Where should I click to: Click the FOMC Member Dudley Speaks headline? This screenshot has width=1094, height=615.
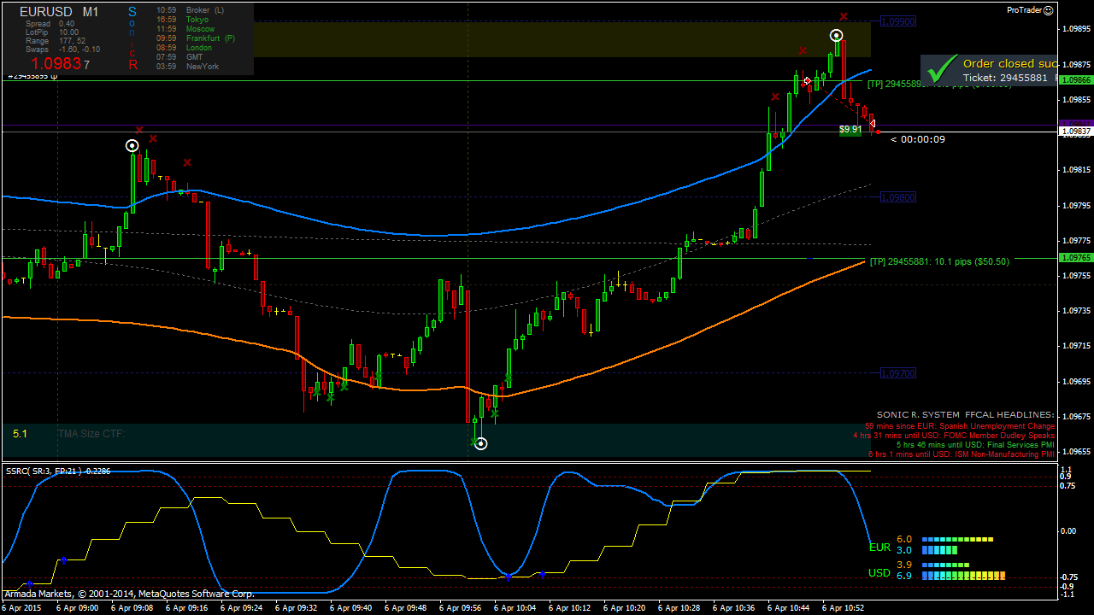coord(955,435)
